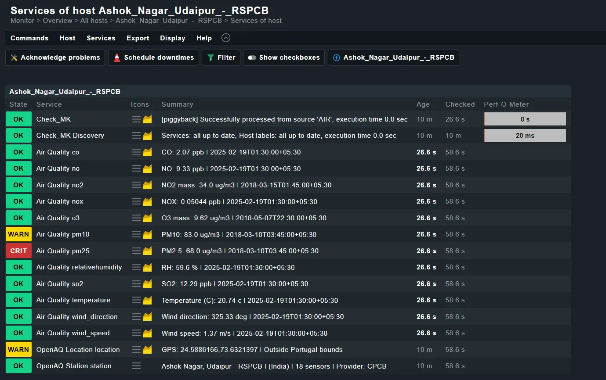
Task: Collapse the menu bar with chevron button
Action: 226,38
